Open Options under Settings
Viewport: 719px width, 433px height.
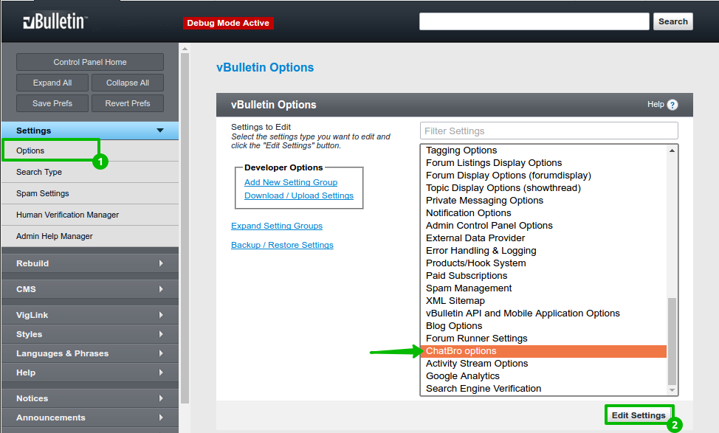30,150
